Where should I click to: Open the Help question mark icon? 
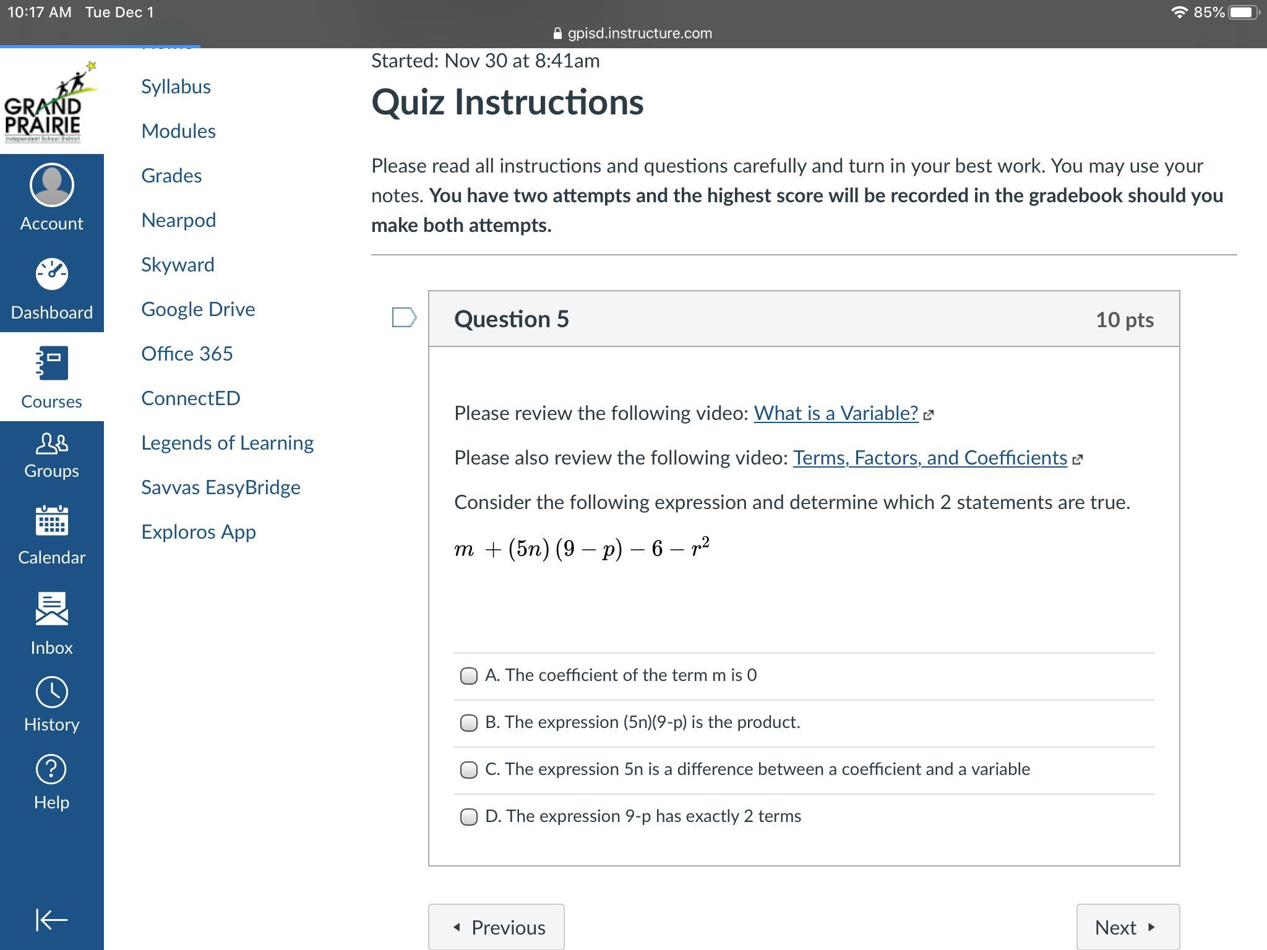(x=52, y=770)
